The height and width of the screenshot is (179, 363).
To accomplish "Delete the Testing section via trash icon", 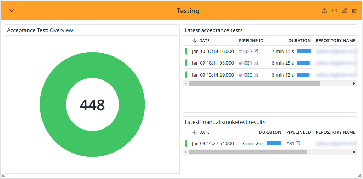I will 354,11.
